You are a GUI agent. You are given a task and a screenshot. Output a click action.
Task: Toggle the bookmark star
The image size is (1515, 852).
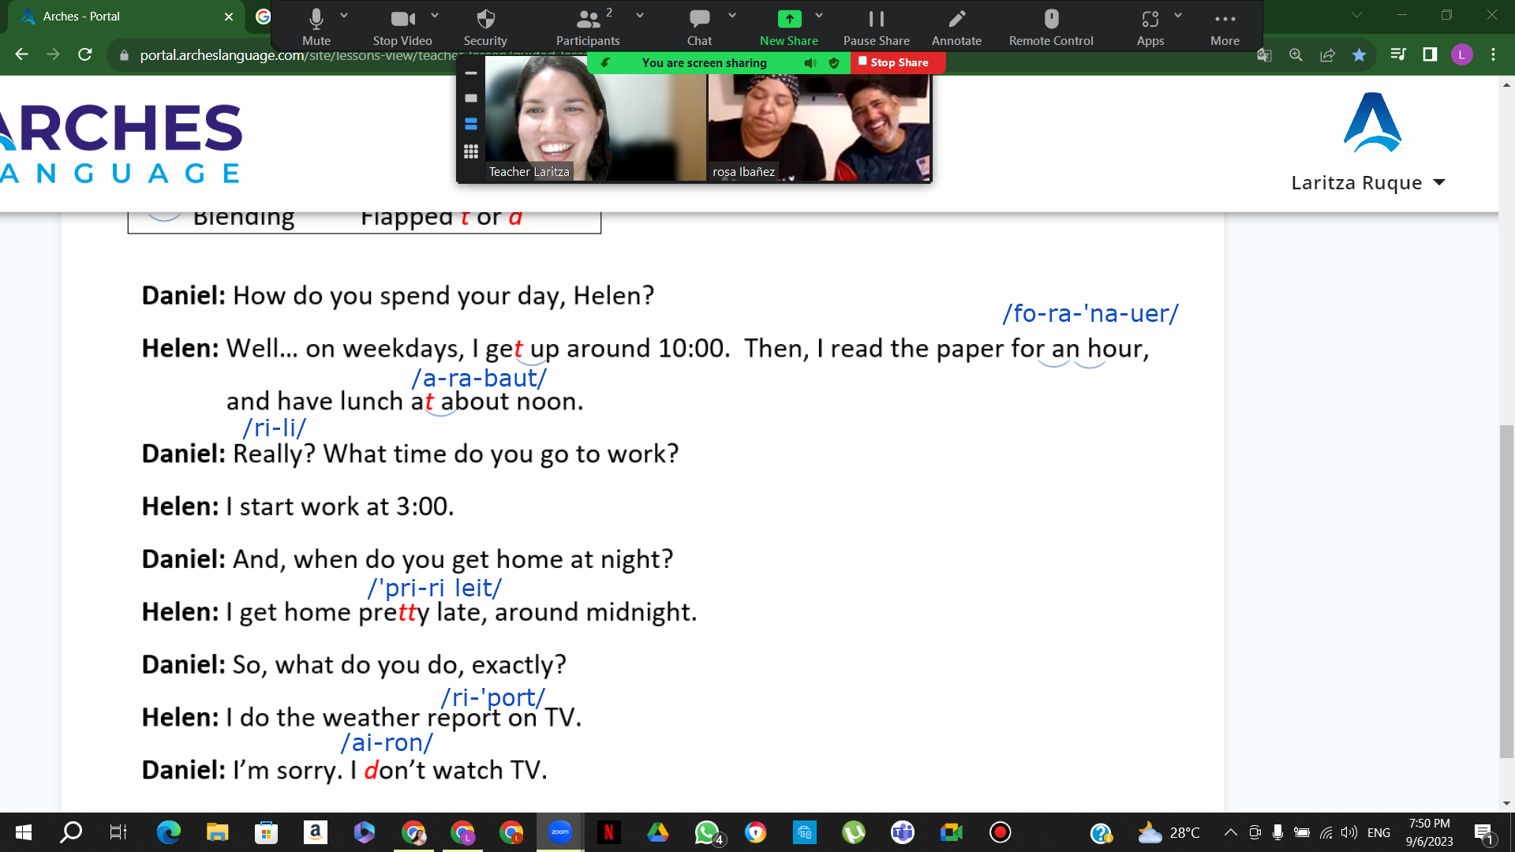1359,54
